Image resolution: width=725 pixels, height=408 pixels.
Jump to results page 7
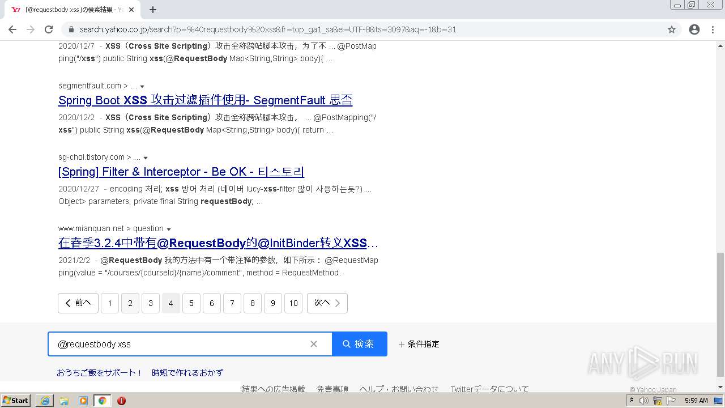[232, 303]
